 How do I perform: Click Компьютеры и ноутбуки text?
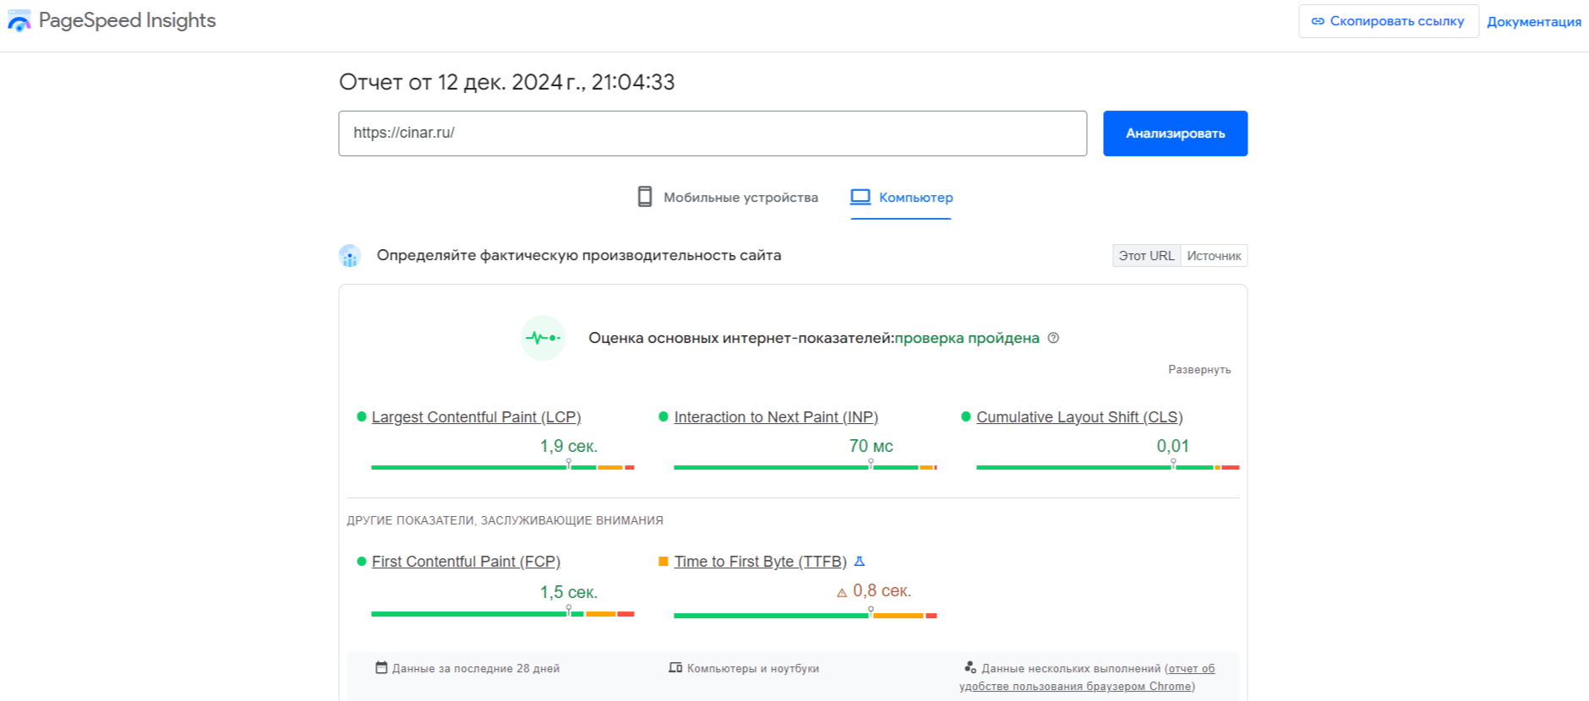[753, 668]
